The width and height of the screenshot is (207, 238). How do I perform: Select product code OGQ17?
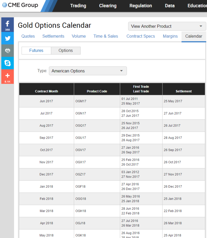coord(81,125)
